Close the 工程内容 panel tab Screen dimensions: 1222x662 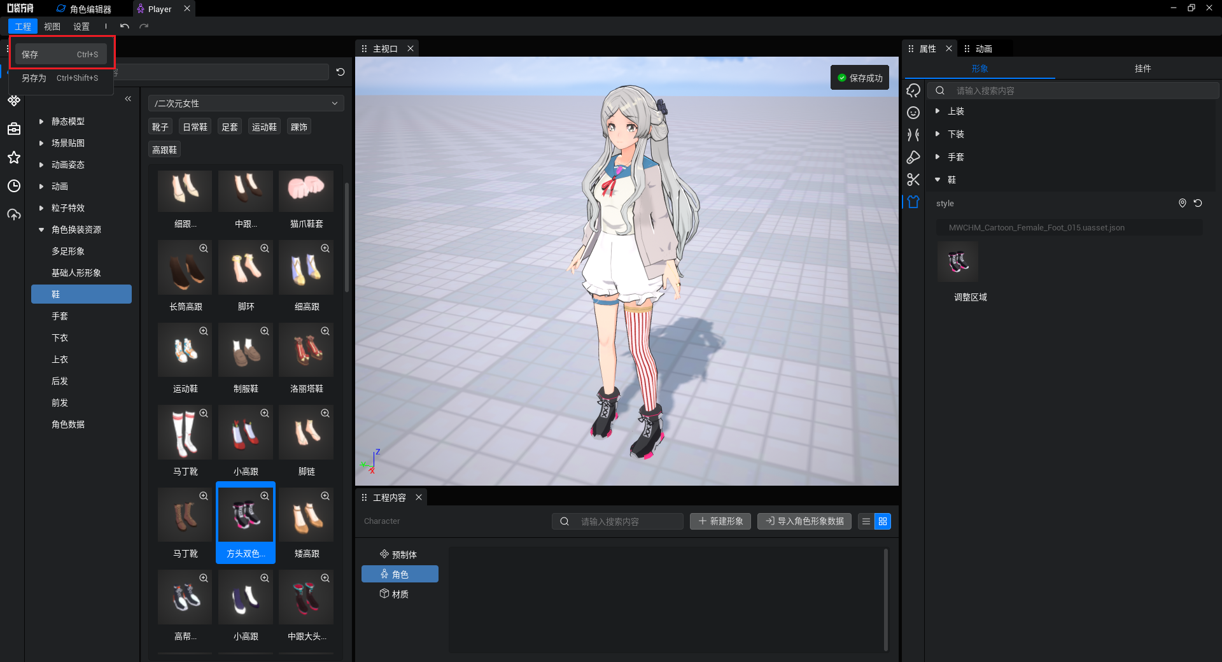(x=419, y=497)
